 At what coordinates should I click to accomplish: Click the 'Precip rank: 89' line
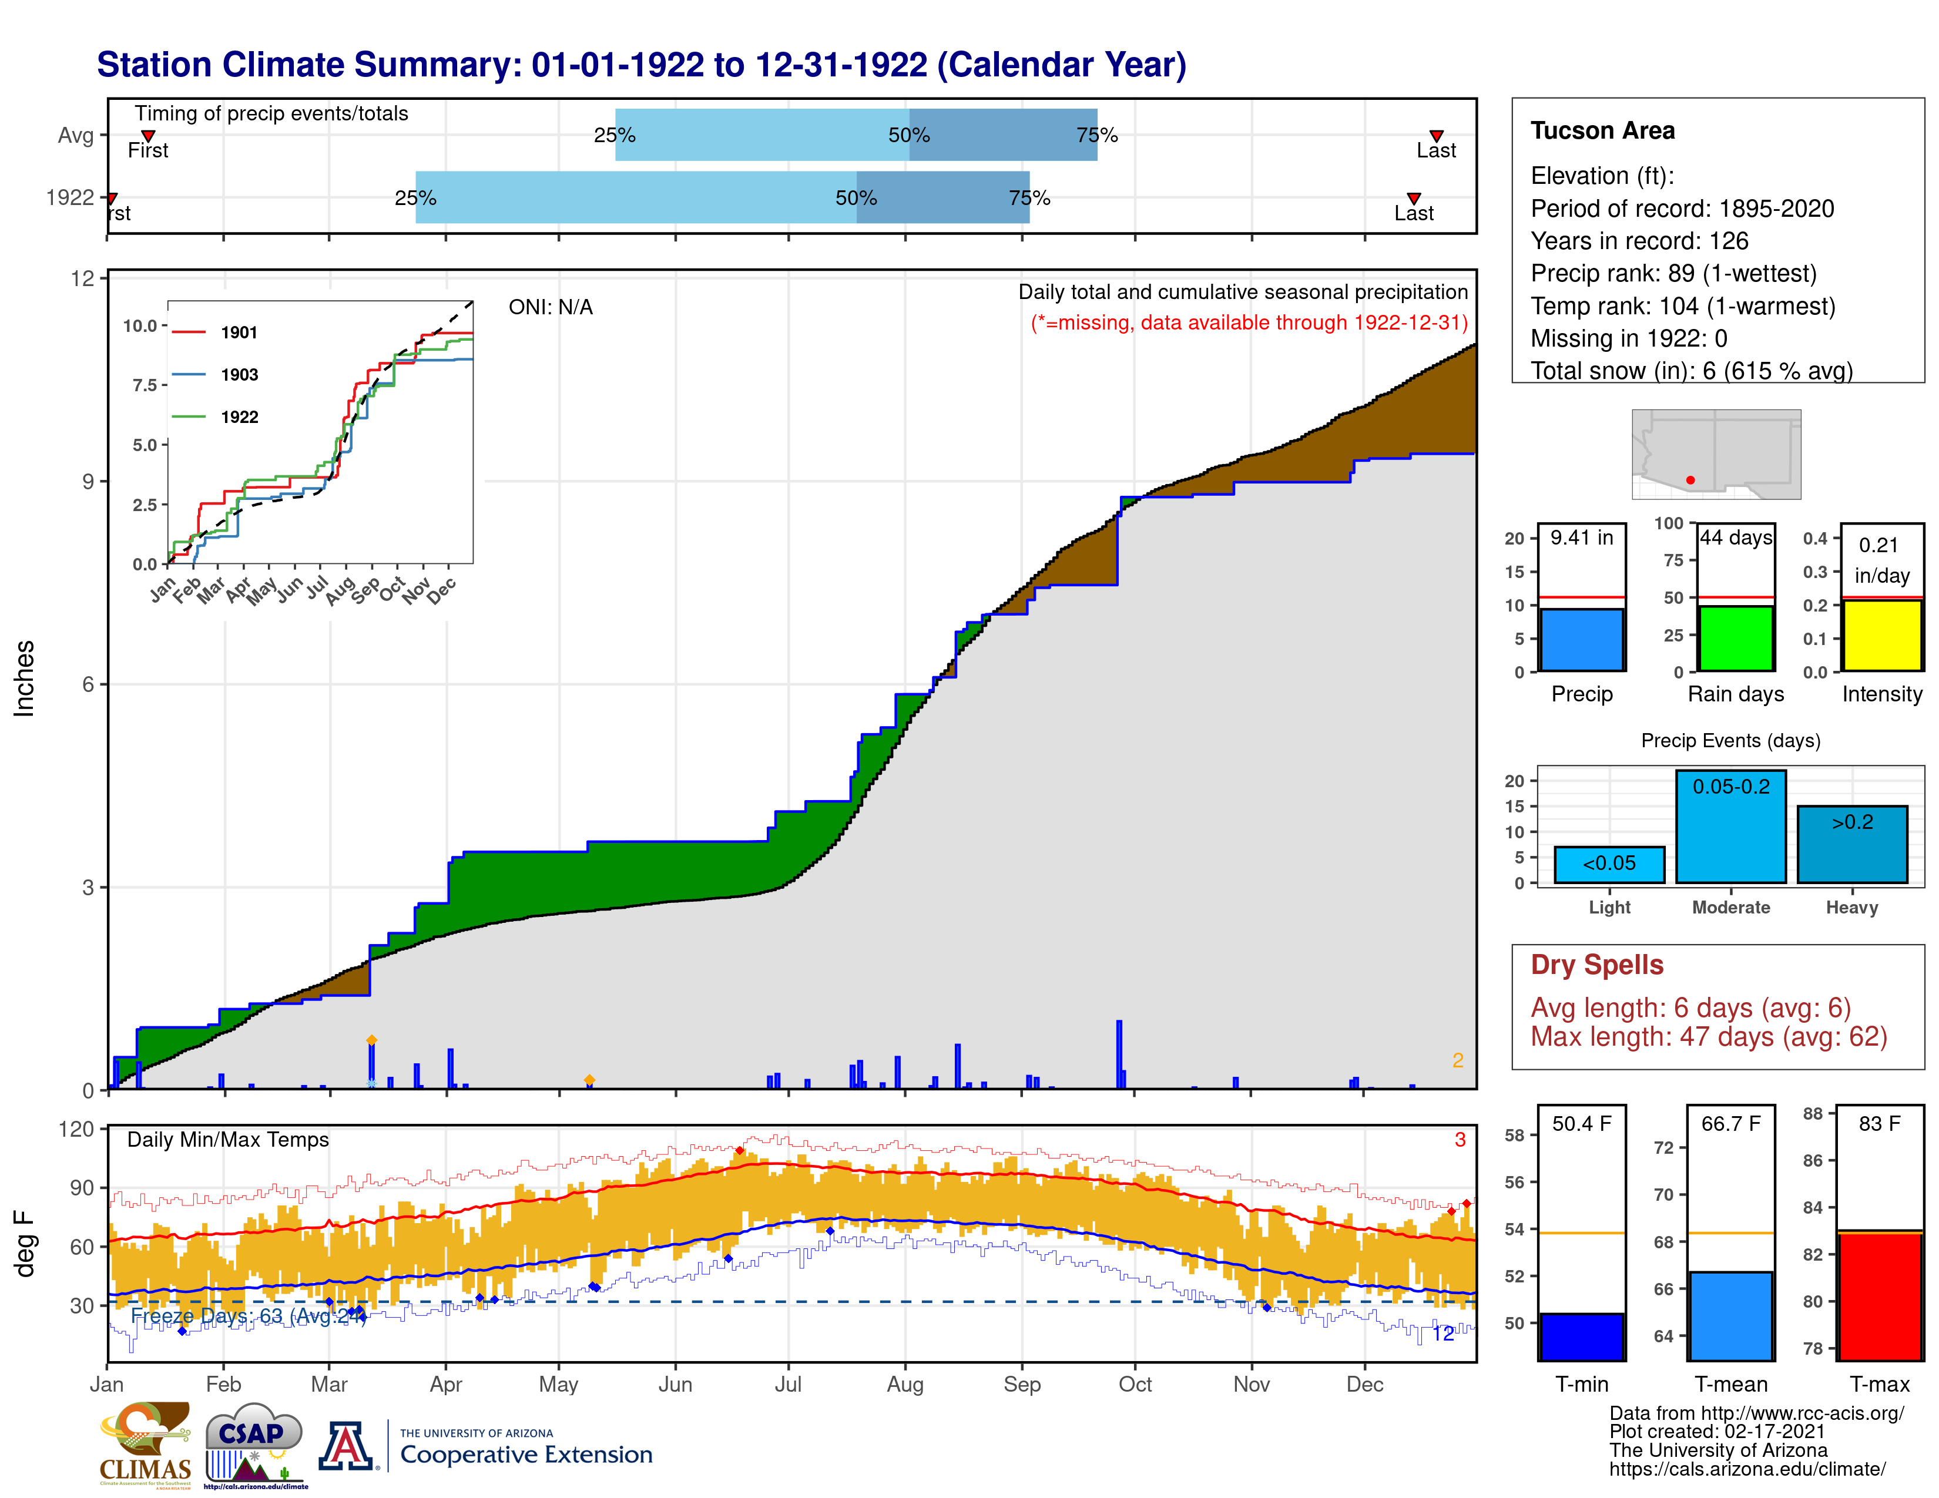[1673, 273]
